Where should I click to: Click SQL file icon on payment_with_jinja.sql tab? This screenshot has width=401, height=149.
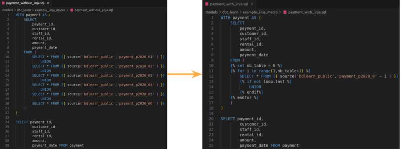[207, 4]
